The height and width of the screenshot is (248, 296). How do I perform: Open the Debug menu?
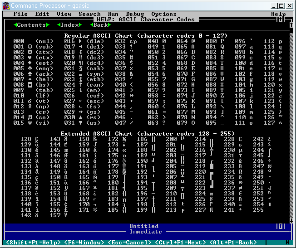[x=135, y=14]
